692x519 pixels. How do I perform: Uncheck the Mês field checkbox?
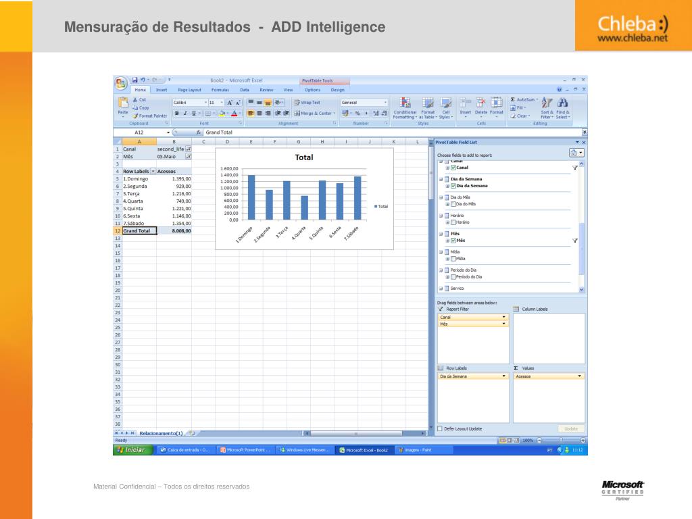pyautogui.click(x=453, y=241)
